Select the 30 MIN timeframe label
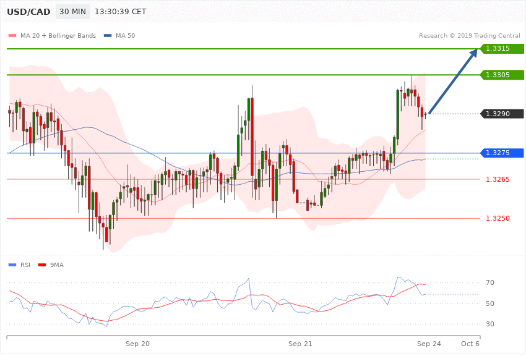This screenshot has width=526, height=356. 73,12
